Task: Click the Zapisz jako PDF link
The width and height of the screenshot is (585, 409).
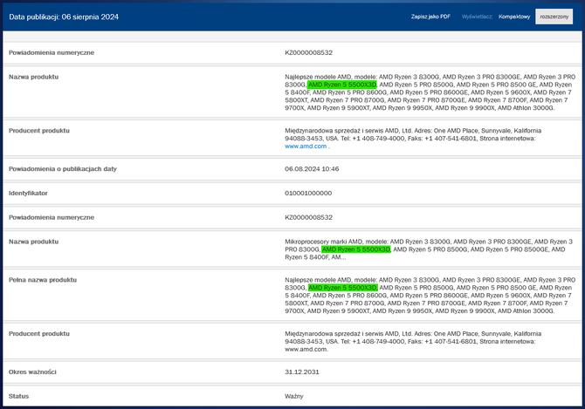Action: point(430,17)
